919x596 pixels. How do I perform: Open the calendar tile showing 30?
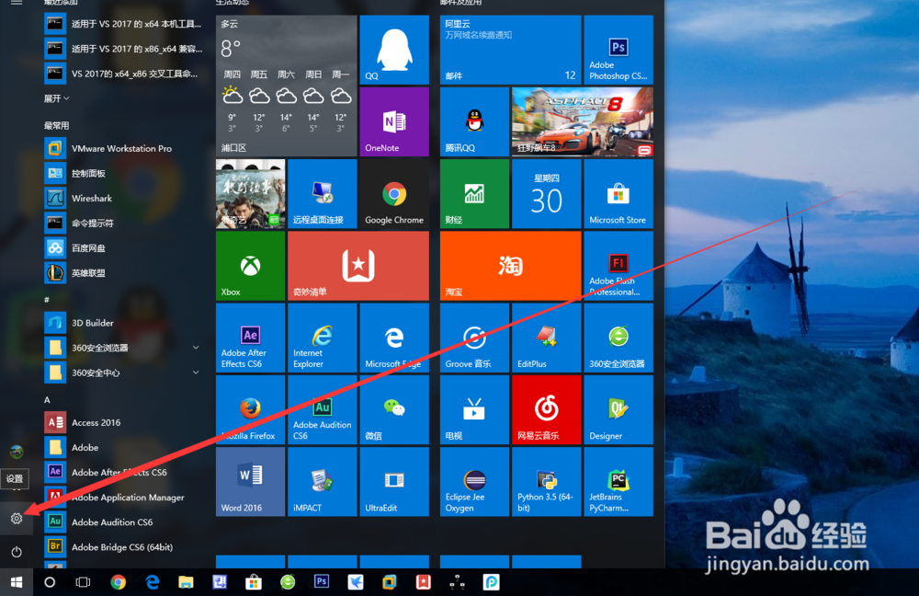click(x=546, y=193)
